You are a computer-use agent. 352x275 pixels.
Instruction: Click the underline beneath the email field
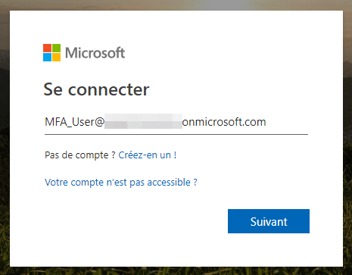coord(176,134)
